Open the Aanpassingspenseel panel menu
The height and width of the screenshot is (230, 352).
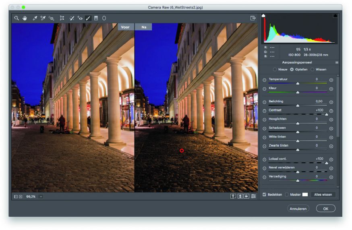[x=337, y=63]
